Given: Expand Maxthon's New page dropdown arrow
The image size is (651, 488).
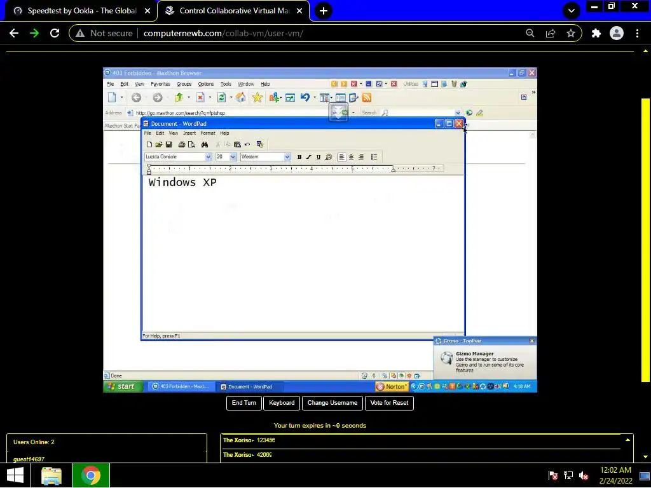Looking at the screenshot, I should pos(121,97).
